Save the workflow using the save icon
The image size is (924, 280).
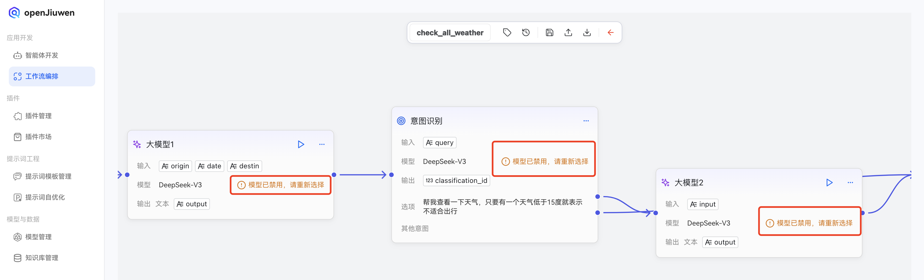coord(549,32)
